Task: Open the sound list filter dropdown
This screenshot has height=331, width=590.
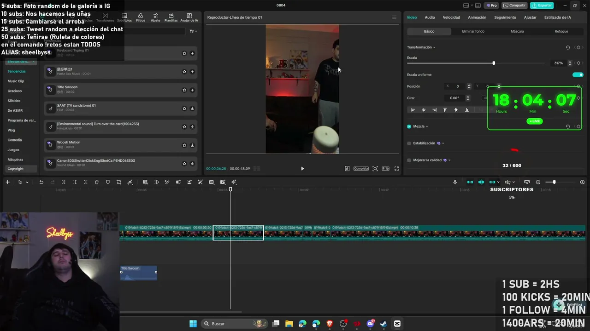Action: [x=193, y=31]
